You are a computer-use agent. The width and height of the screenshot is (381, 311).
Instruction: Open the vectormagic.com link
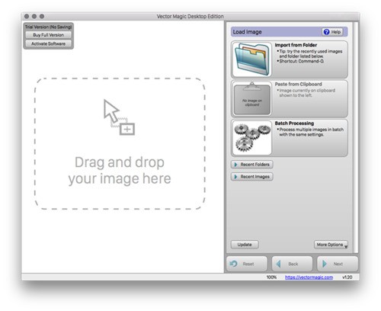click(x=309, y=277)
